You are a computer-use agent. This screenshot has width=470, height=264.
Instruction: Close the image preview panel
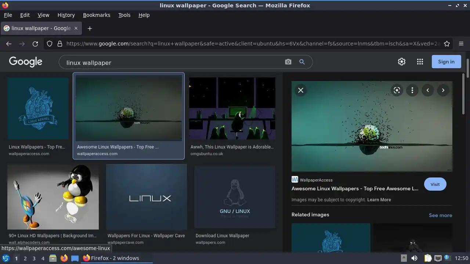[x=301, y=90]
